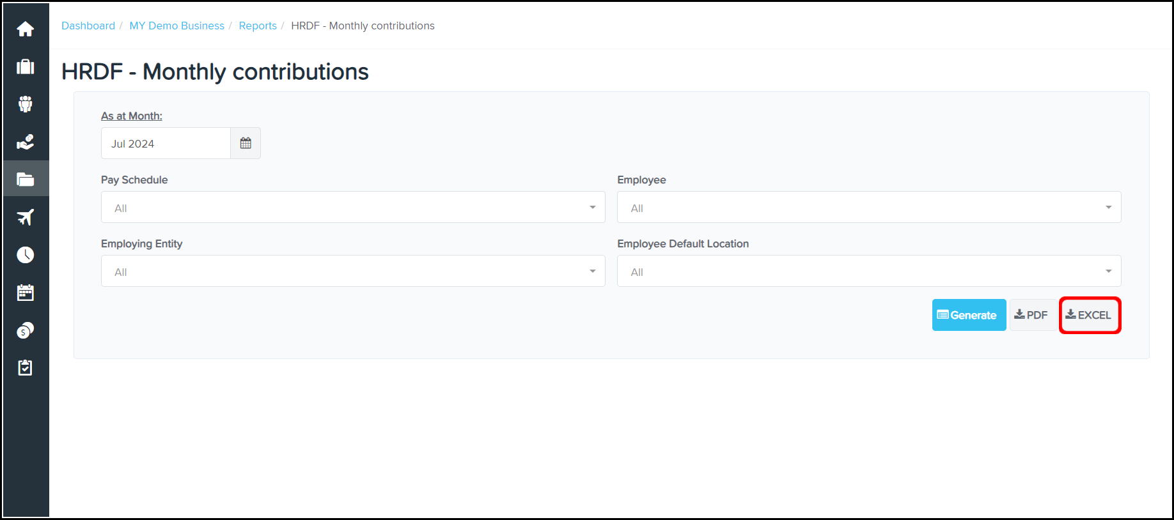Open the Employee Default Location dropdown

868,271
